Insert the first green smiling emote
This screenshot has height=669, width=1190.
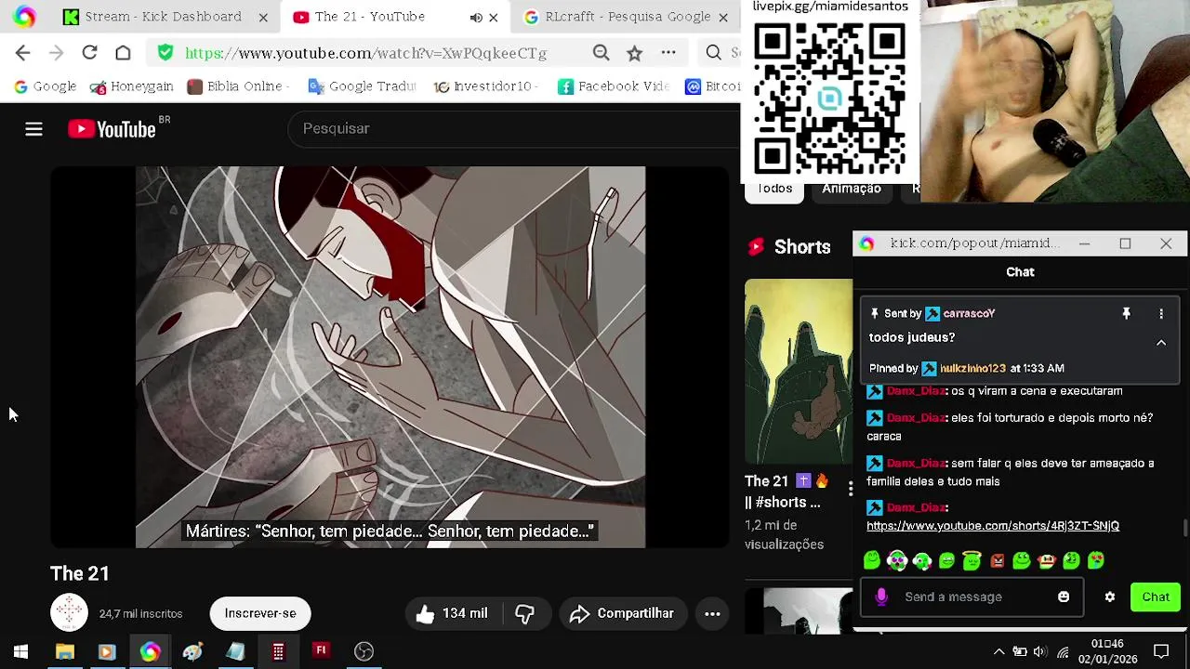point(872,560)
